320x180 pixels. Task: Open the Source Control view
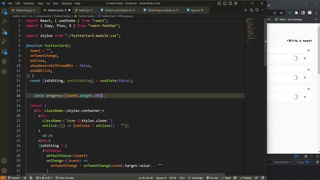(x=4, y=31)
